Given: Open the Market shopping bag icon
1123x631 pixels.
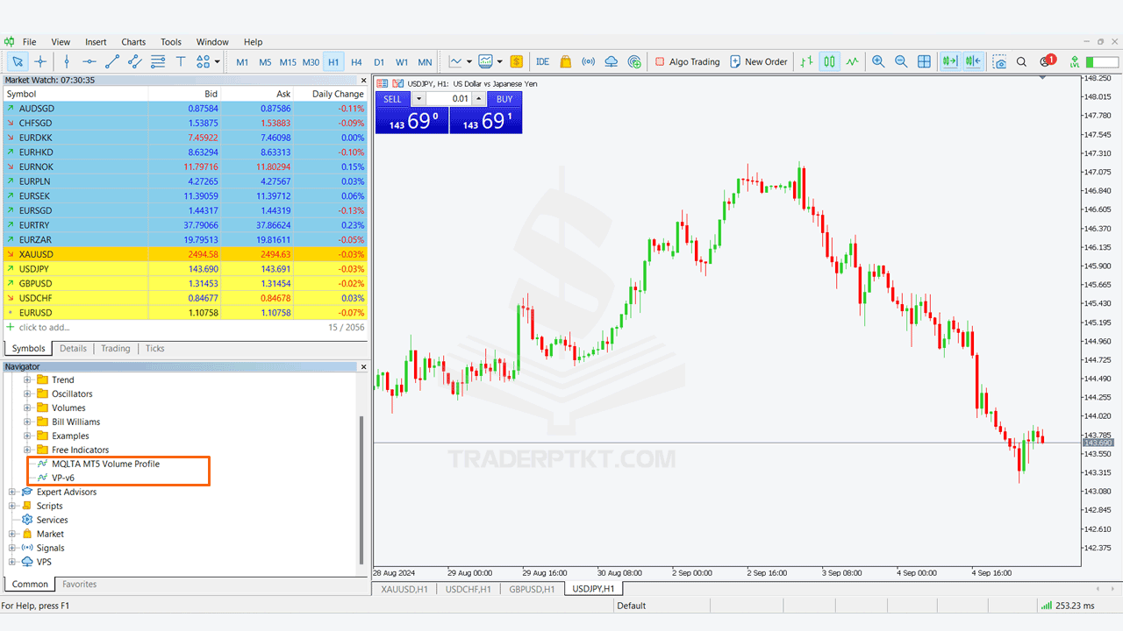Looking at the screenshot, I should (566, 61).
